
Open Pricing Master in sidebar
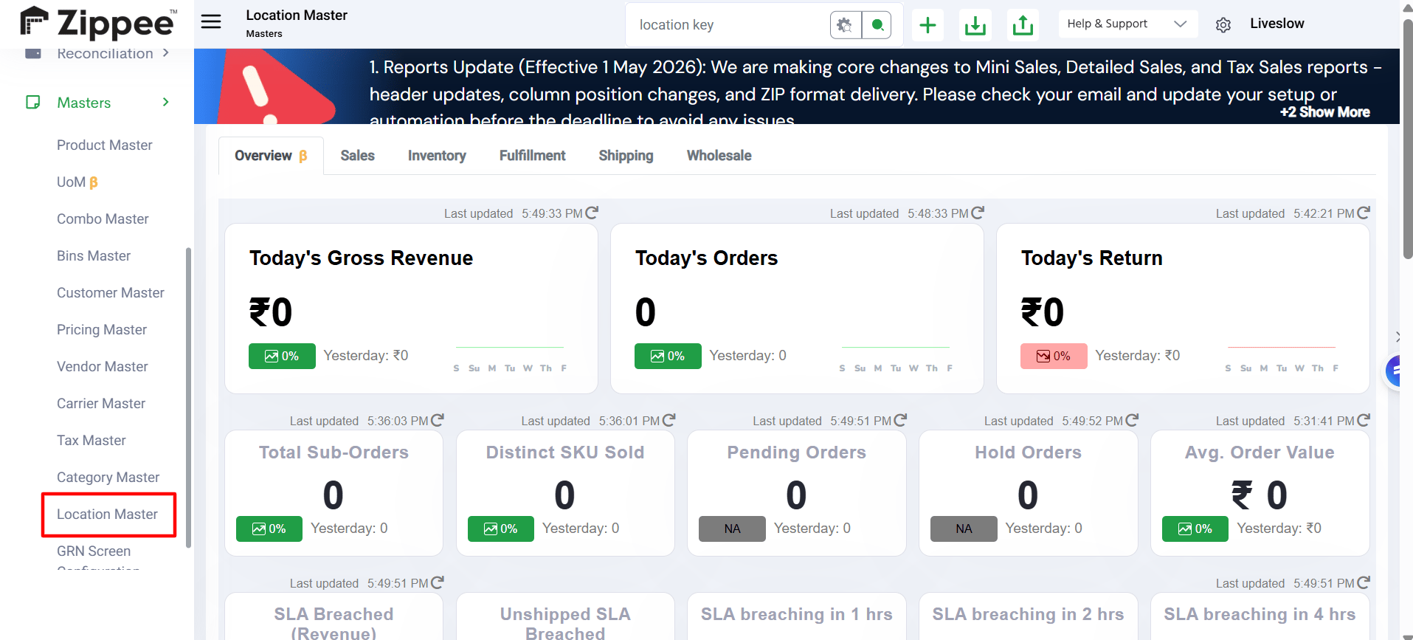click(102, 330)
